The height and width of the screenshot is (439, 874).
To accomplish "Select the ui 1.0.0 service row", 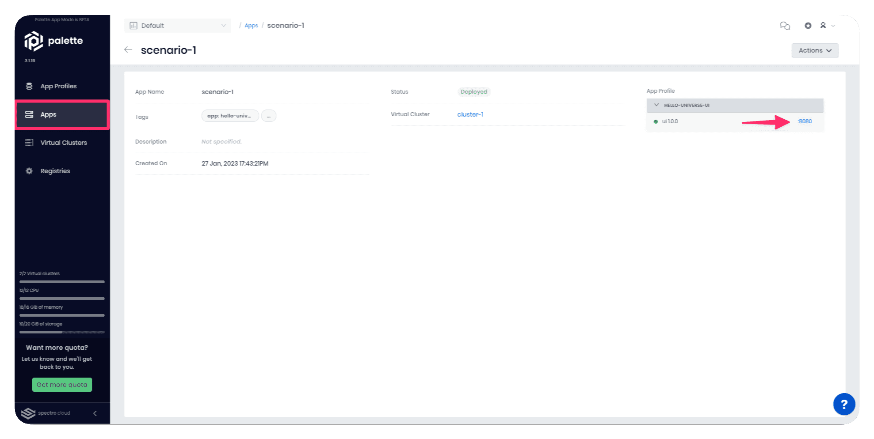I will (x=735, y=121).
